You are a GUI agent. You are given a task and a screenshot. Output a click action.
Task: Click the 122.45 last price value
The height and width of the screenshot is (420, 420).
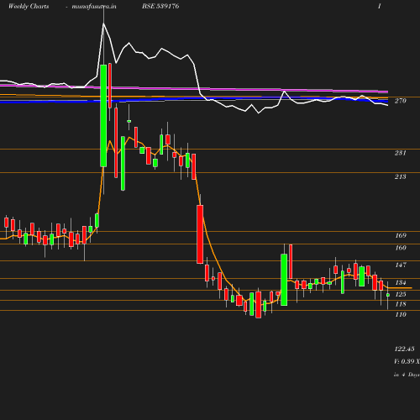pyautogui.click(x=404, y=349)
